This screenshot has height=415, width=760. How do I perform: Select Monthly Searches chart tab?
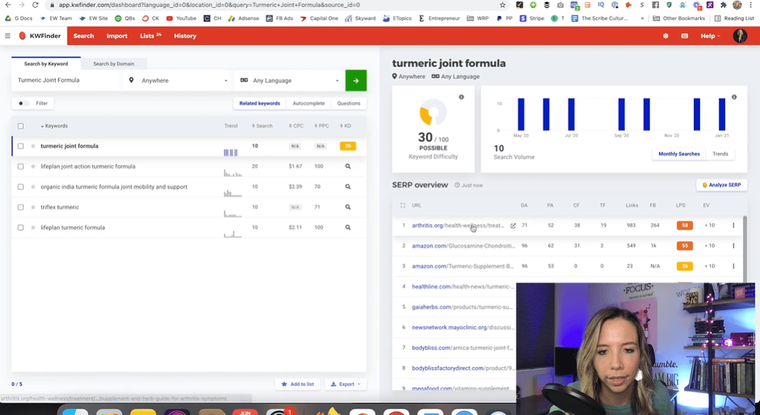678,154
